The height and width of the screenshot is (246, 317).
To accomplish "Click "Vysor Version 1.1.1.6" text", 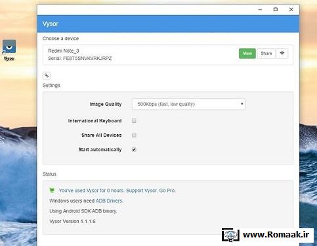I will click(72, 221).
